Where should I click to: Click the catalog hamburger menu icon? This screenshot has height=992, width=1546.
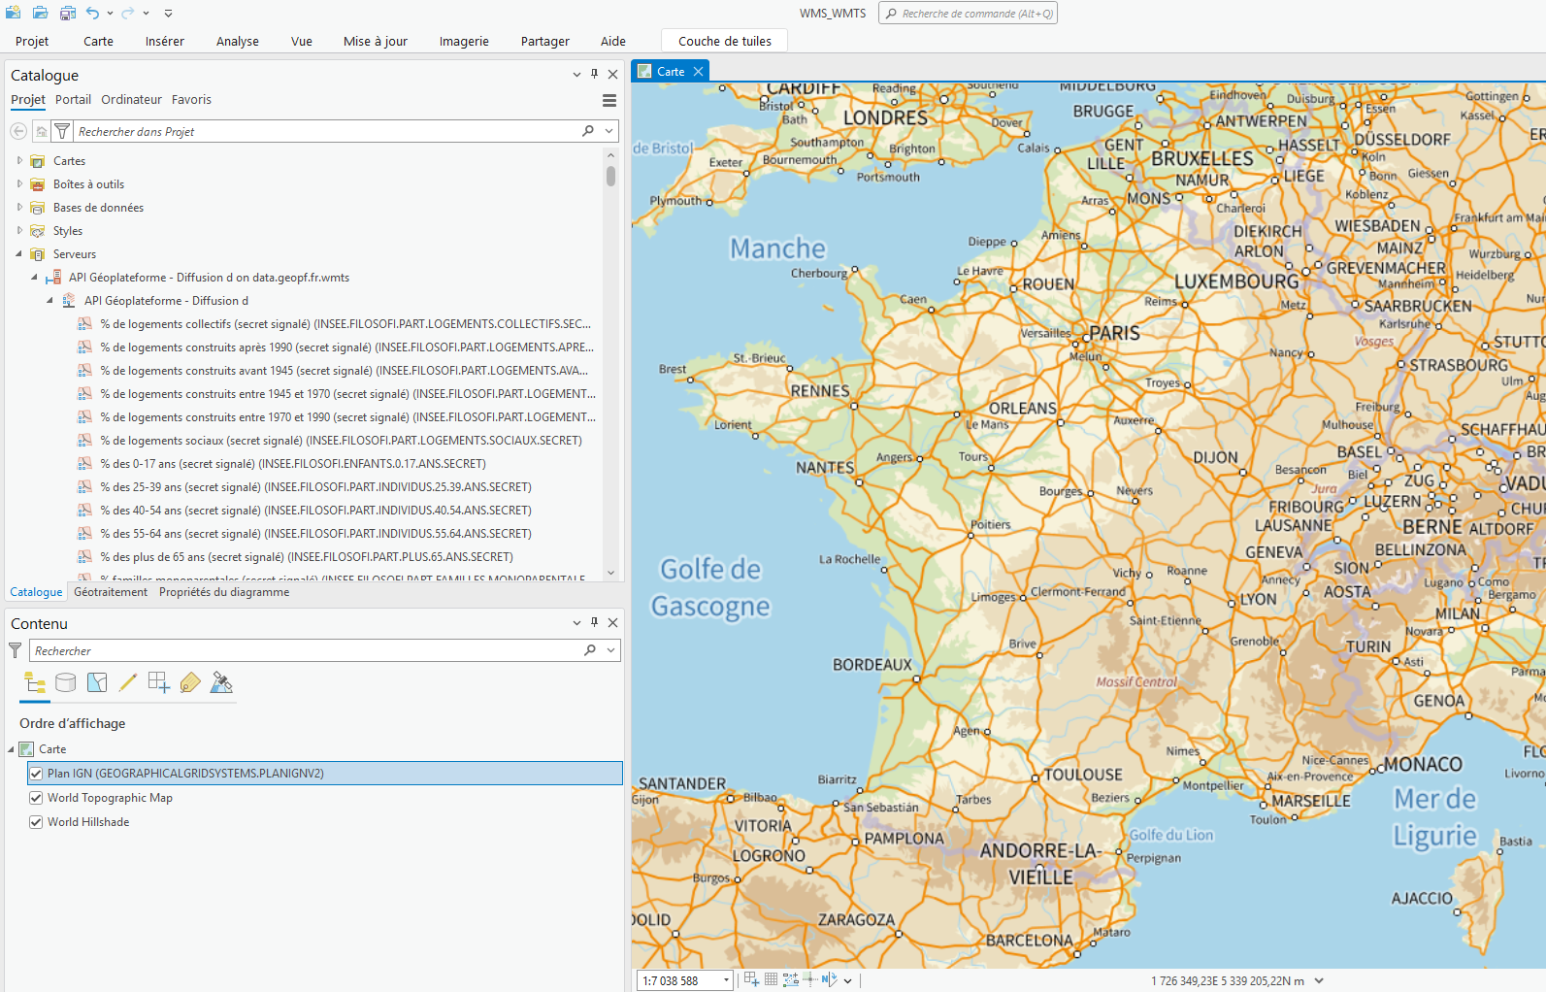click(x=609, y=100)
